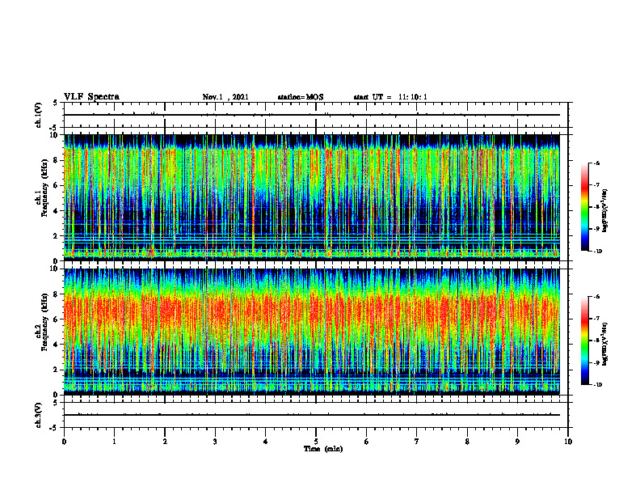This screenshot has width=640, height=495.
Task: Click the "2" tick on the Time axis
Action: pyautogui.click(x=165, y=442)
